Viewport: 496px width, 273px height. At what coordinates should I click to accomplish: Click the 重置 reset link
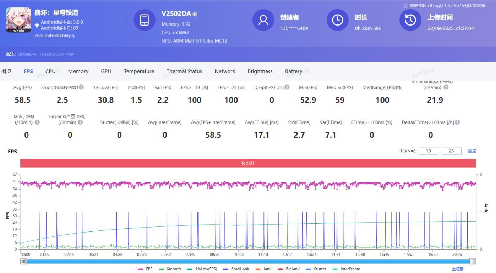[472, 151]
